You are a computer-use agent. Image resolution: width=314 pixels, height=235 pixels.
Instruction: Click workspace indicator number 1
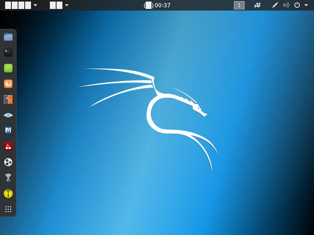[x=239, y=5]
